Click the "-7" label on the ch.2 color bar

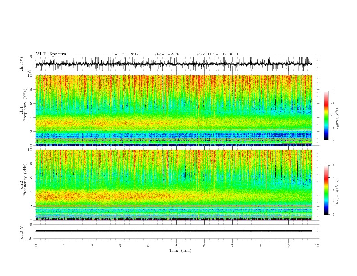point(333,215)
